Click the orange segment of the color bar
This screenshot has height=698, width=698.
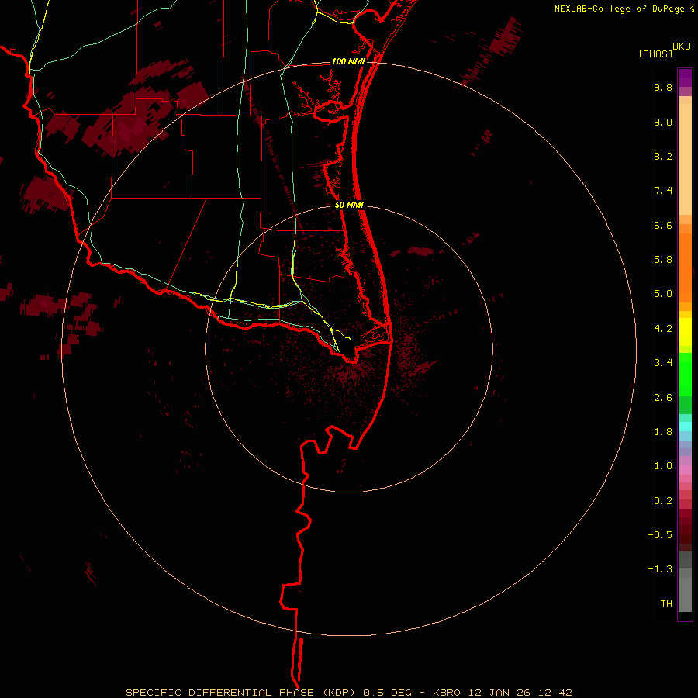coord(685,268)
